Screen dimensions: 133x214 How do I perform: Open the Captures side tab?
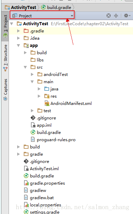click(x=5, y=90)
